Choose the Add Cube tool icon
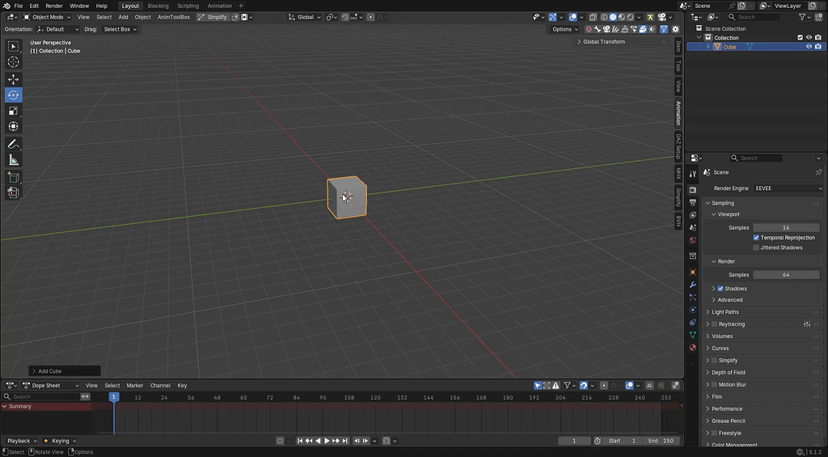The image size is (828, 457). point(13,177)
